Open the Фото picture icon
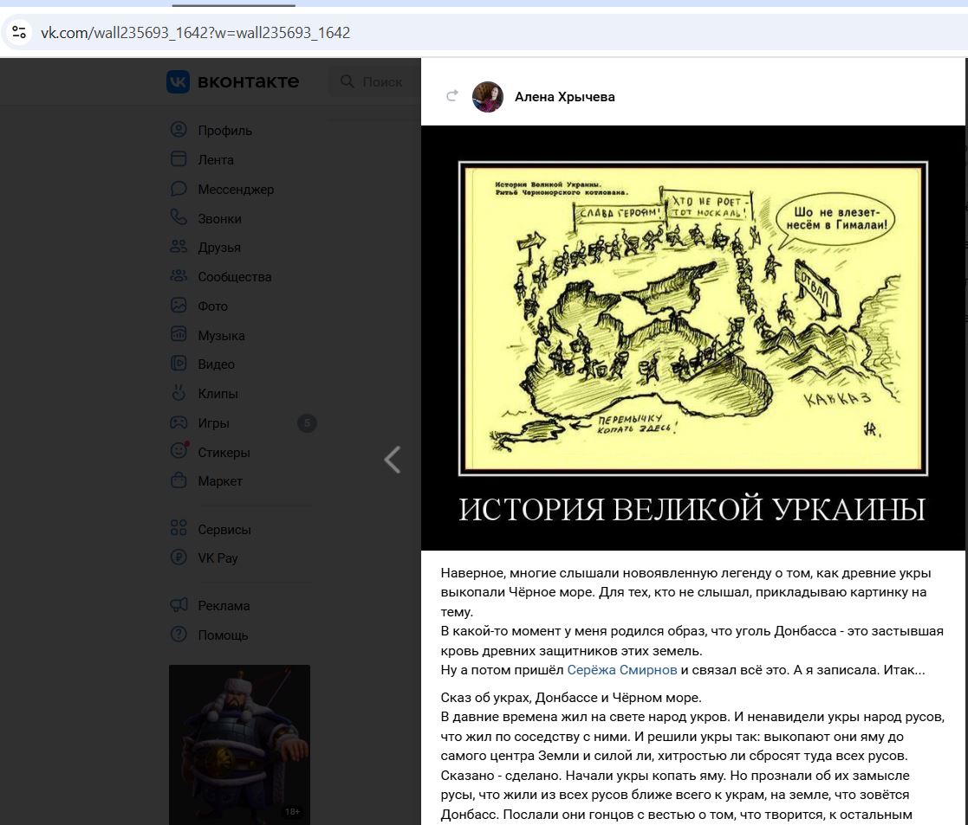This screenshot has height=825, width=968. click(179, 306)
